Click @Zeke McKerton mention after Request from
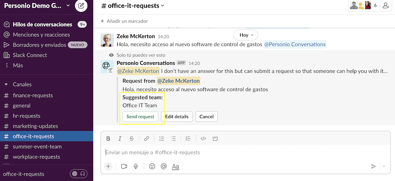The image size is (395, 181). click(178, 81)
